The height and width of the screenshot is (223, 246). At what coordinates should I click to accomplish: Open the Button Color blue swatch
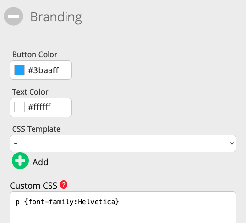coord(19,70)
